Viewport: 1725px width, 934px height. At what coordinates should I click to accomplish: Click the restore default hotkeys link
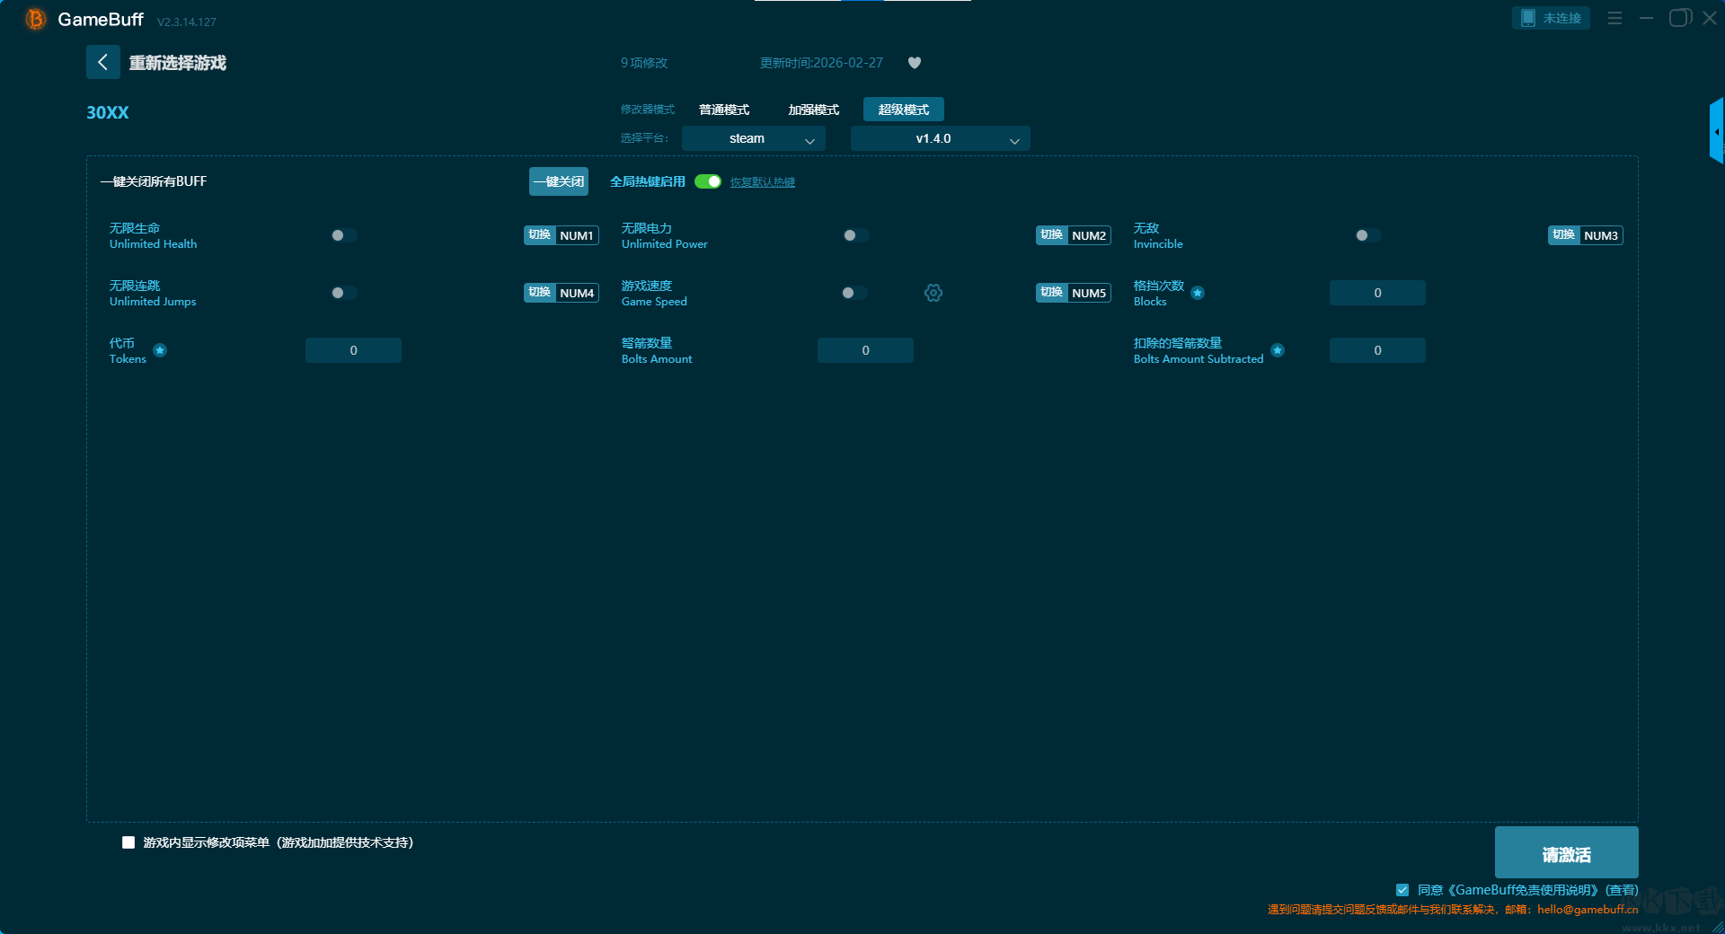pyautogui.click(x=762, y=182)
